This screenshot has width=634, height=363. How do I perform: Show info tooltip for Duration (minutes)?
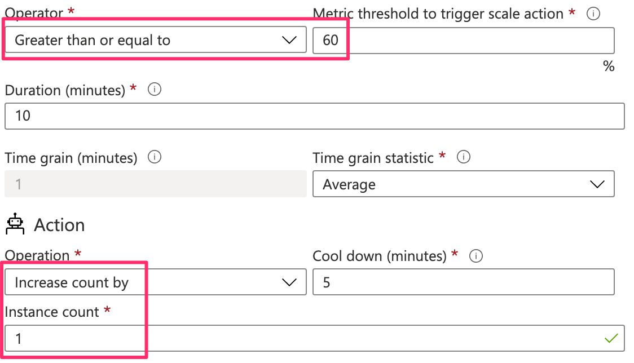[x=155, y=89]
